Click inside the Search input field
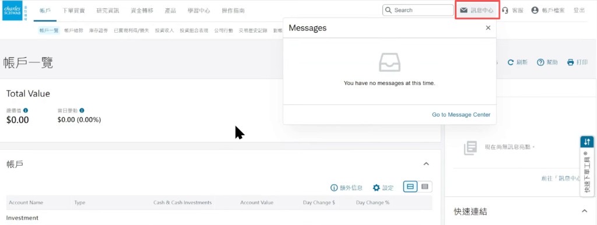This screenshot has height=225, width=597. coord(418,10)
